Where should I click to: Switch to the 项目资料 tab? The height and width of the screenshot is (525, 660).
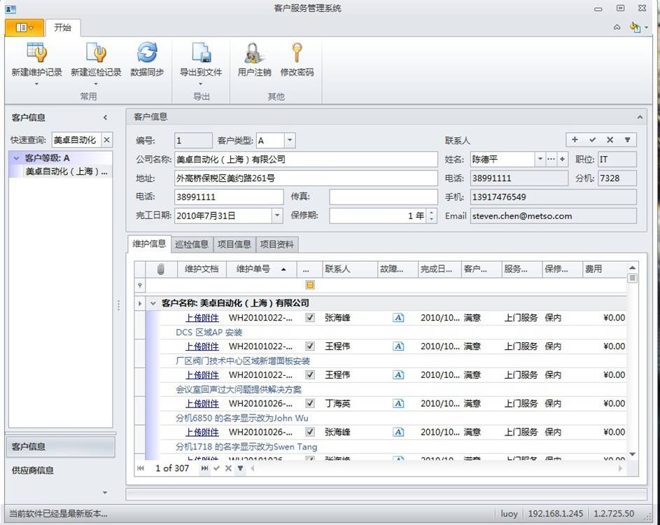tap(277, 244)
